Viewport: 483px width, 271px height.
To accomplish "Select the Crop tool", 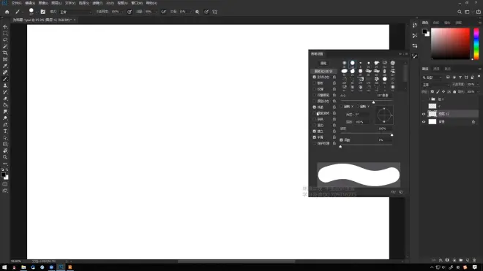I will [5, 53].
